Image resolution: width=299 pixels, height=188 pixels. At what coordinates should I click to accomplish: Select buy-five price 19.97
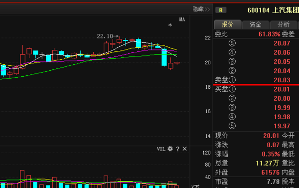click(x=282, y=126)
